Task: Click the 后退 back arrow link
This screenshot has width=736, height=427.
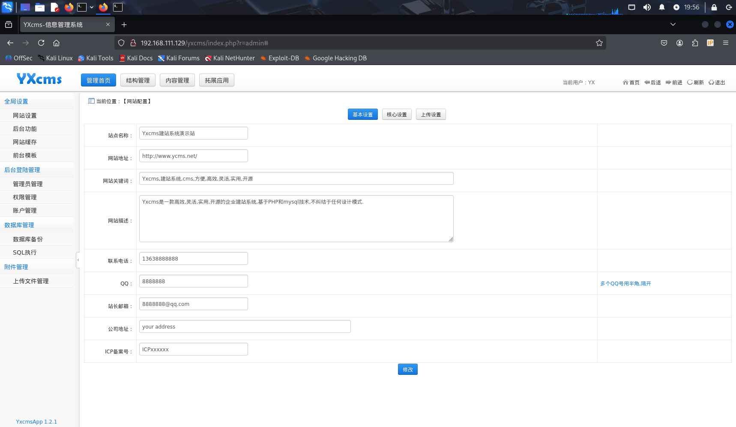Action: click(652, 83)
